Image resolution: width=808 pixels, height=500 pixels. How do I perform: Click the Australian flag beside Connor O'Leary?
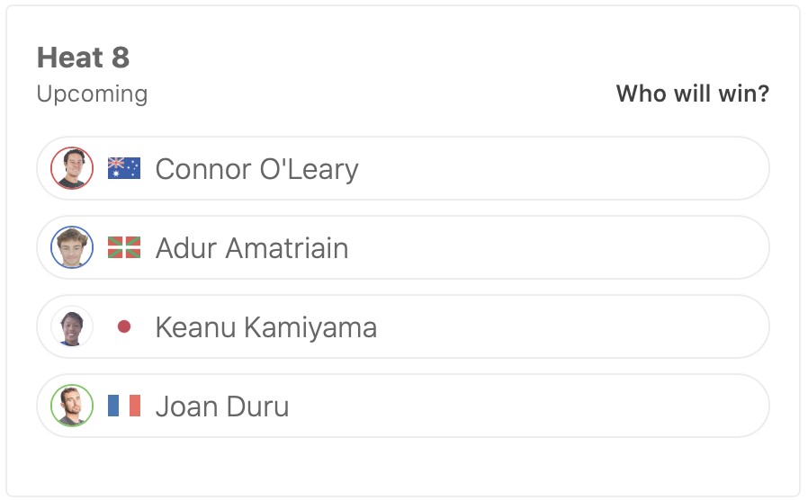pyautogui.click(x=124, y=168)
